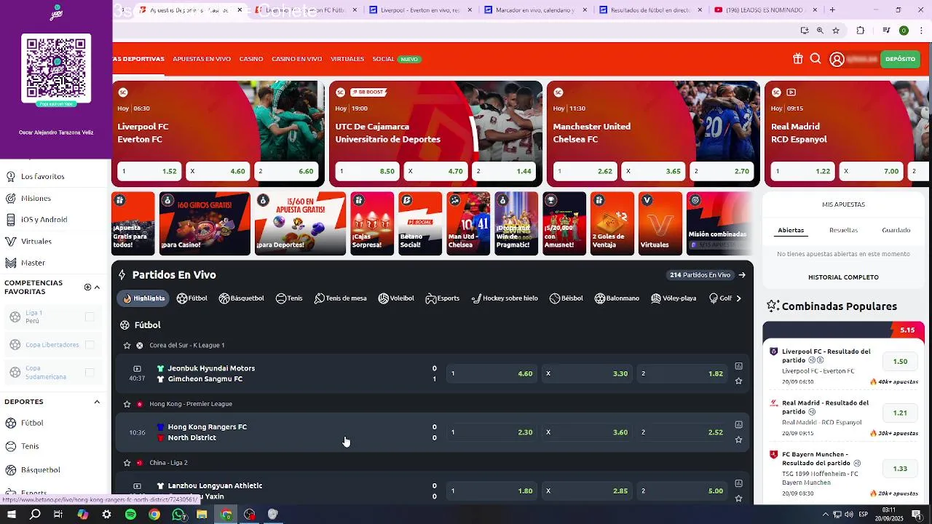Bet on Jeonbuk Hyundai Motors win at 4.60
932x524 pixels.
click(x=491, y=373)
